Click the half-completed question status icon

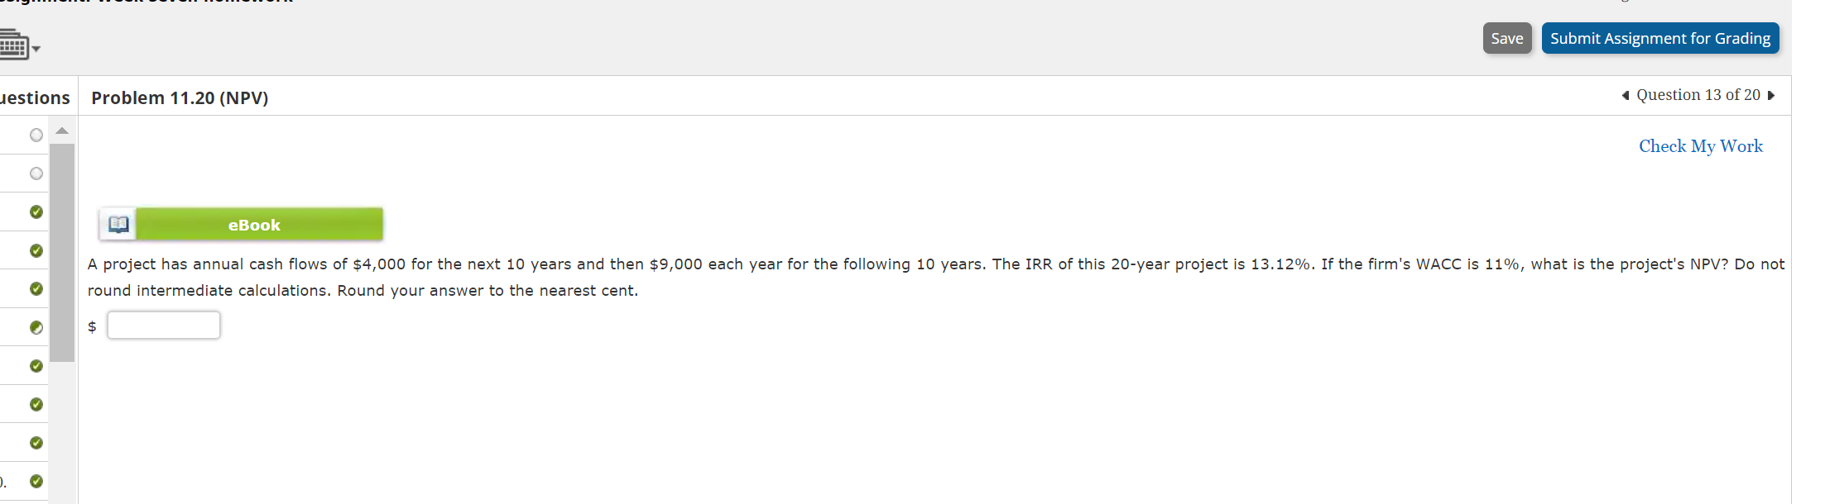point(36,326)
